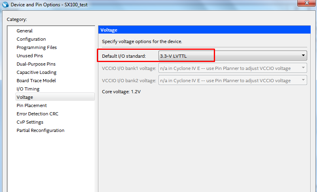Click the VCCIO I/O bank1 voltage dropdown
317x192 pixels.
click(x=232, y=68)
